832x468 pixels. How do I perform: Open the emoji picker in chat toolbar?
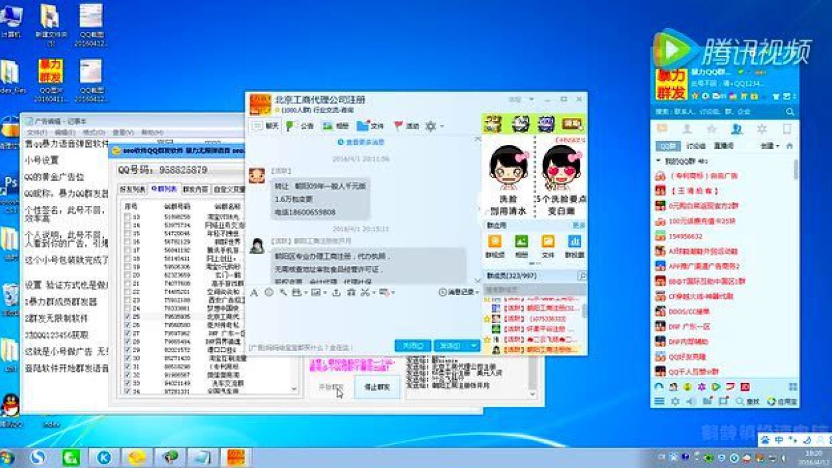269,292
